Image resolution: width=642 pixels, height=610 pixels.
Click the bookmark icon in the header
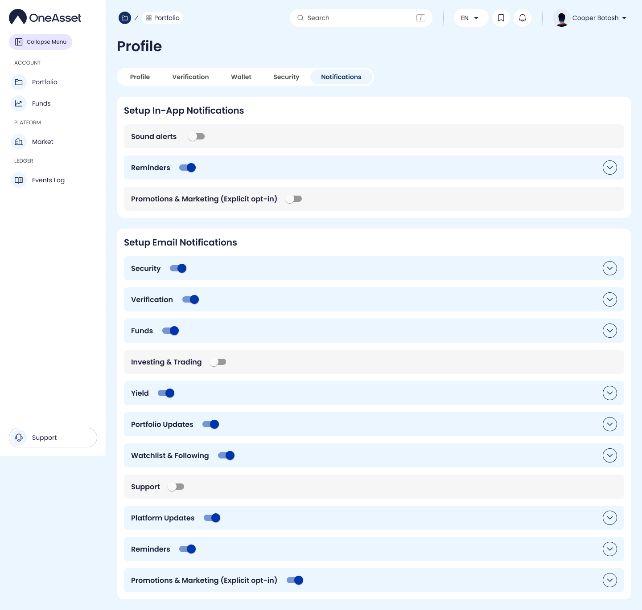[501, 18]
